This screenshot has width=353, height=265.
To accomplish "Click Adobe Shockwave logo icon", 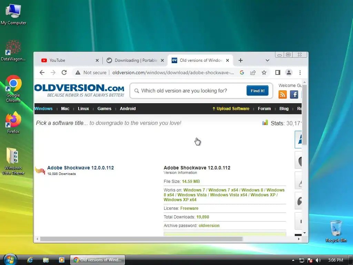I will click(x=40, y=170).
